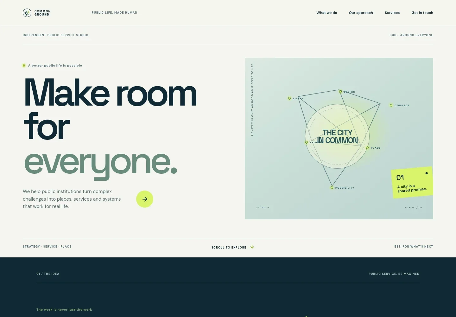Open the 01 'A city is a shared promise' card
This screenshot has height=317, width=456.
[x=412, y=183]
